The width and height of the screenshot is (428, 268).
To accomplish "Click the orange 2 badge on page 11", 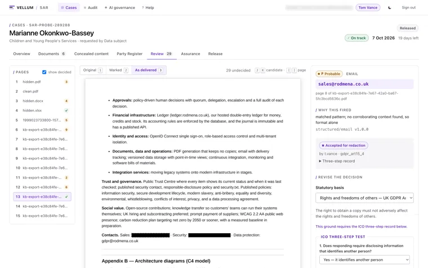I will tap(66, 178).
